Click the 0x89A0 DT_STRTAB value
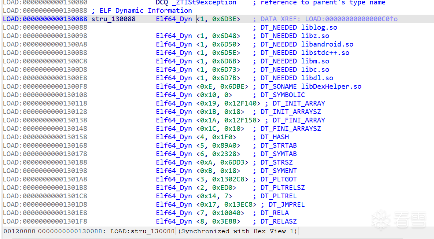Image resolution: width=434 pixels, height=239 pixels. pyautogui.click(x=224, y=146)
